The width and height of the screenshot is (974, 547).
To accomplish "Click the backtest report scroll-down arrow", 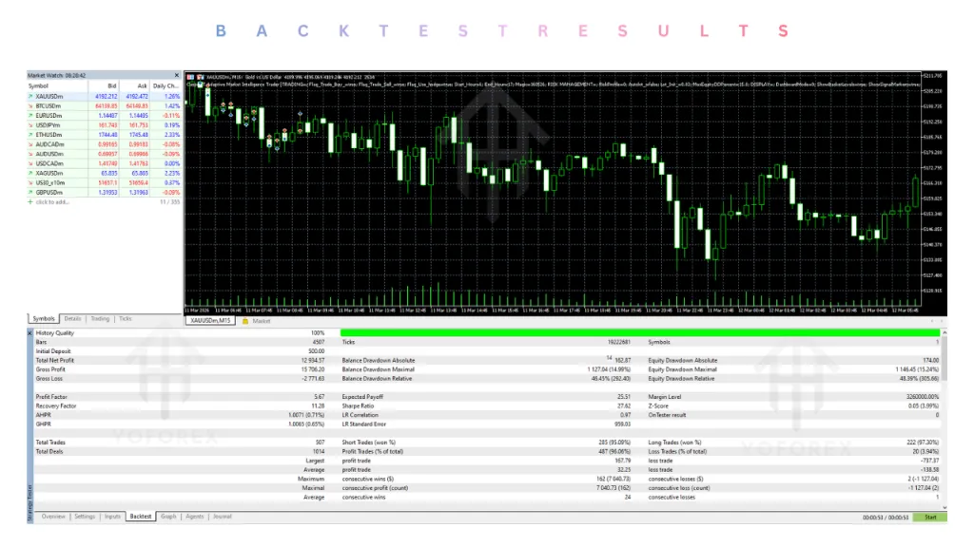I will pos(945,507).
